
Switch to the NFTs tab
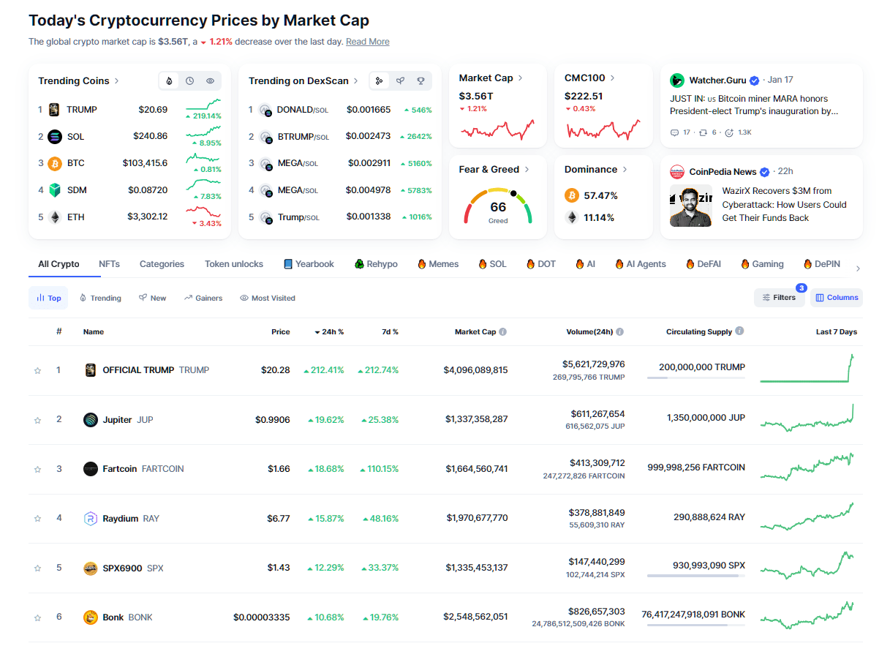point(109,264)
